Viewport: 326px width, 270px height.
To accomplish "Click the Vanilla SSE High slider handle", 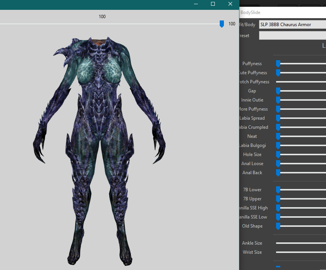I will (x=278, y=208).
